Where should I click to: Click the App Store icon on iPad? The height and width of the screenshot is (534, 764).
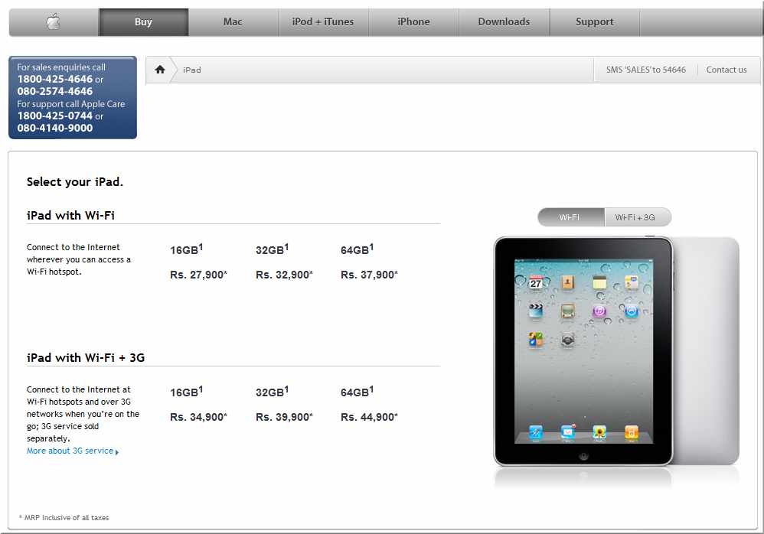(632, 311)
